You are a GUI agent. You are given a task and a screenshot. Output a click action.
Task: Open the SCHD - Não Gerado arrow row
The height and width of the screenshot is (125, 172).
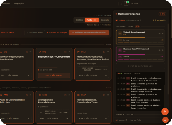click(54, 119)
